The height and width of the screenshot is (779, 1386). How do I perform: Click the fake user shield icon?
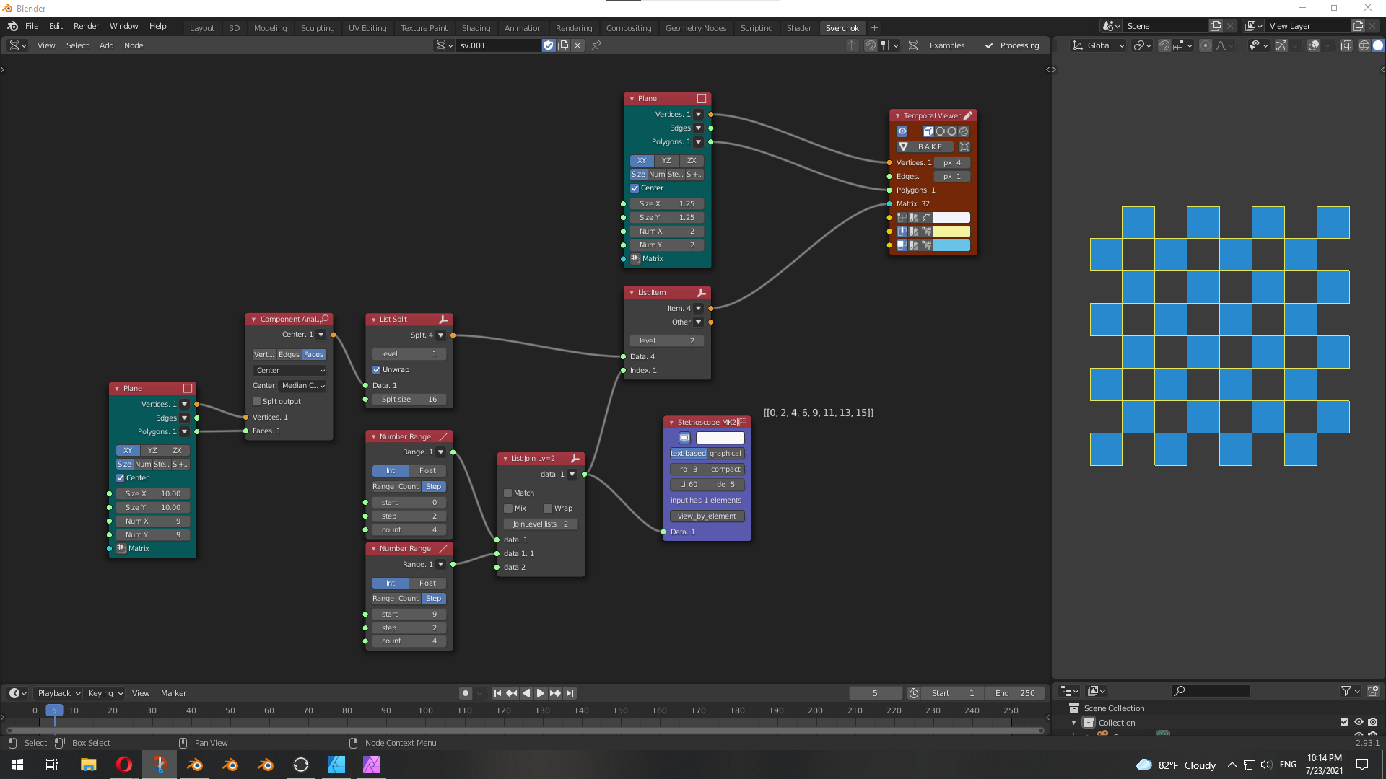[549, 45]
